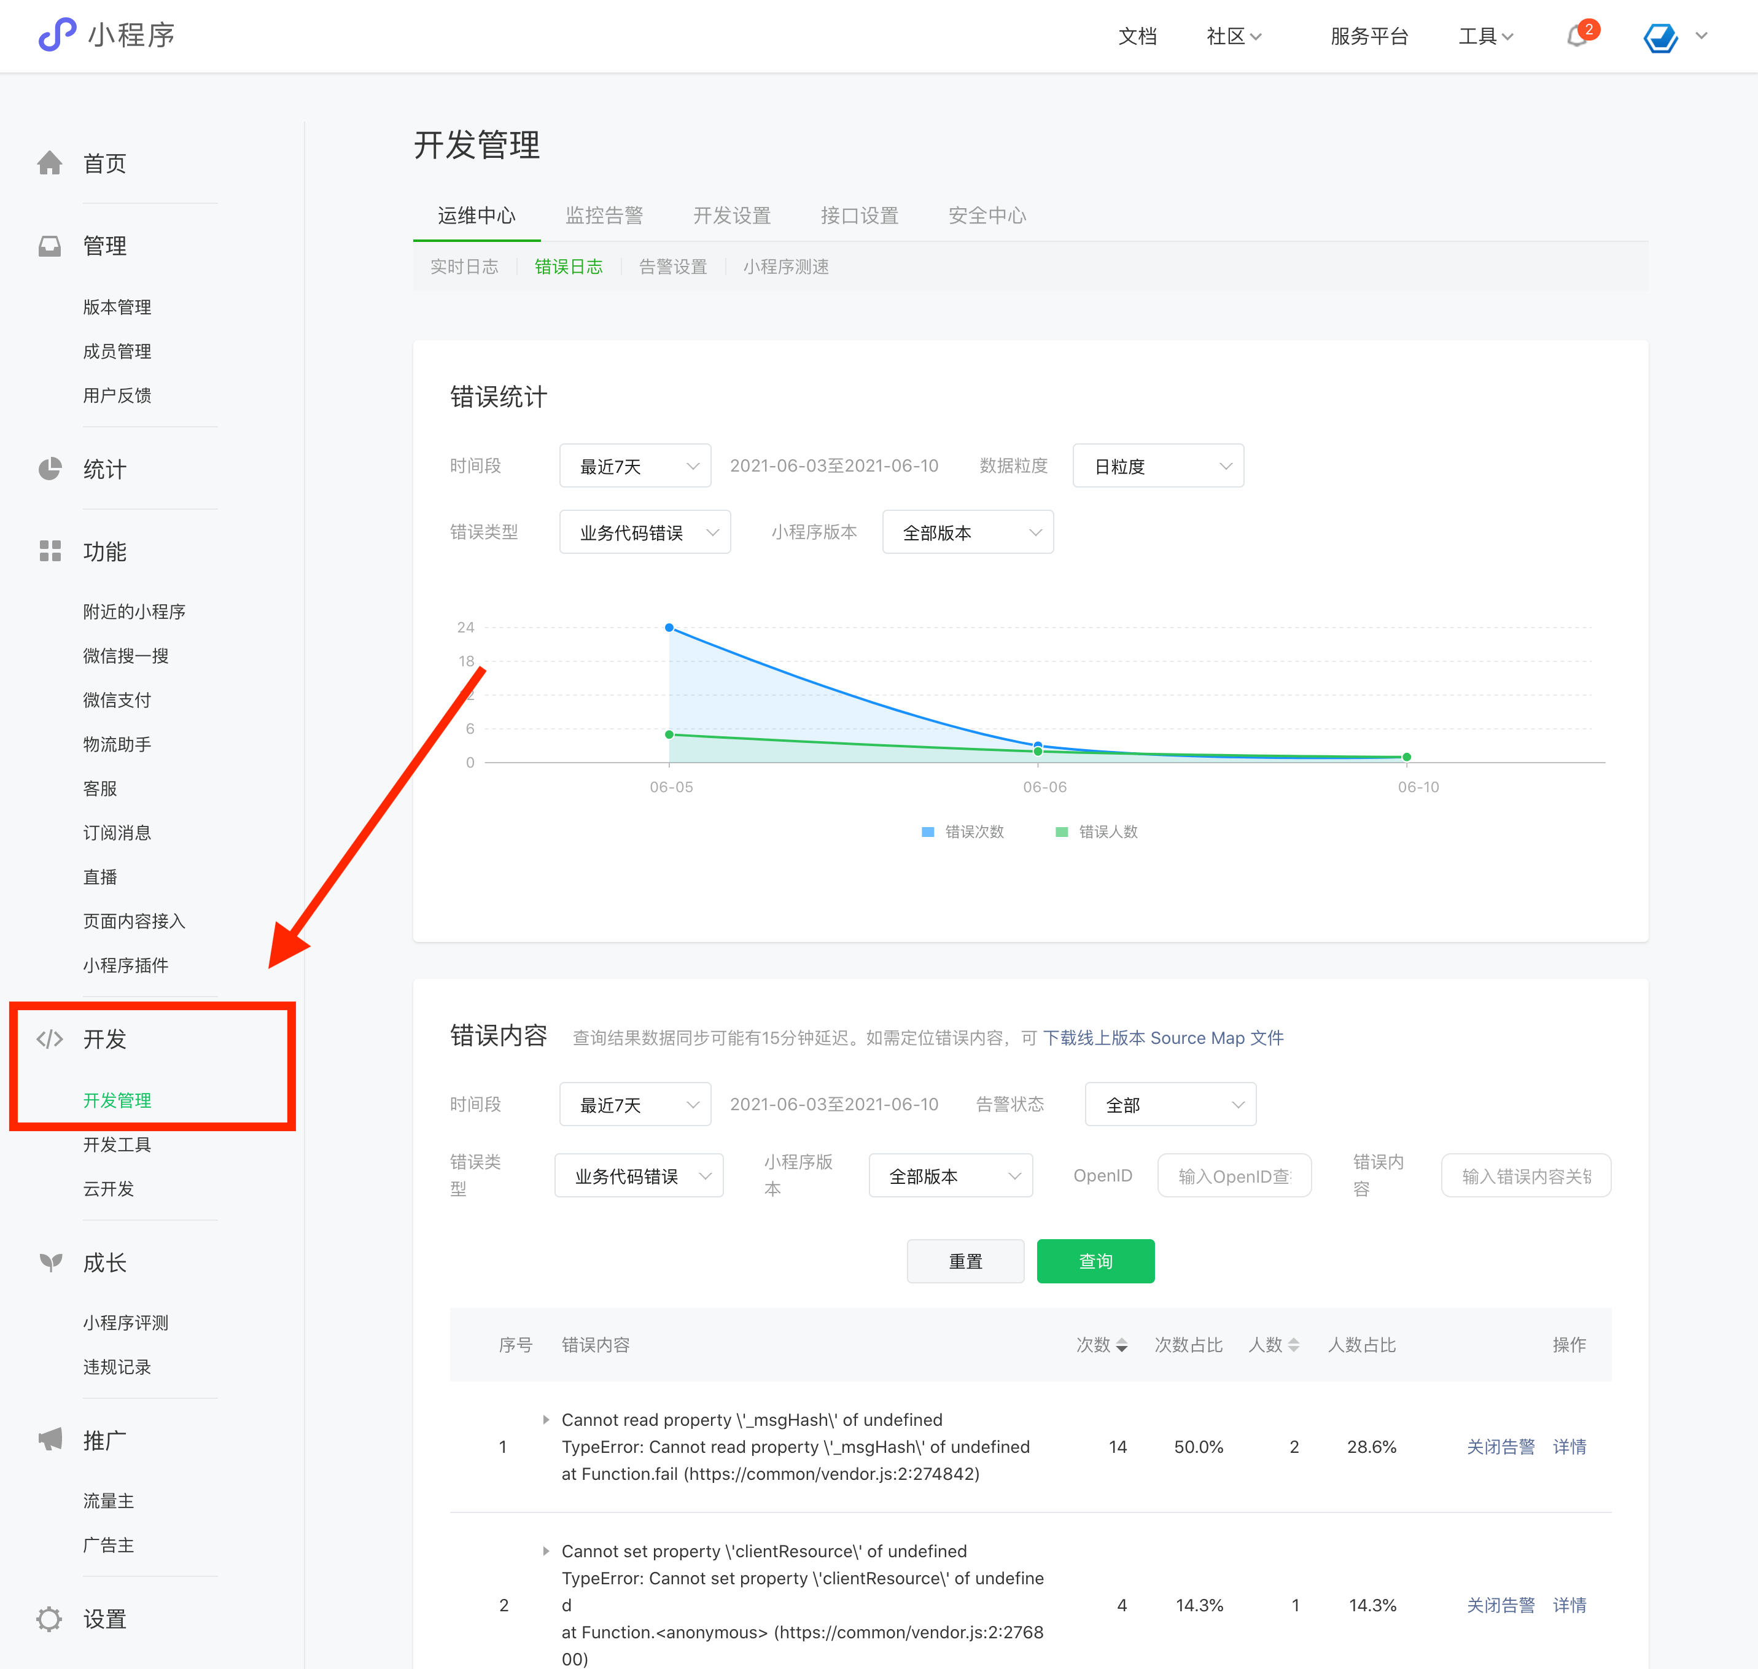This screenshot has width=1758, height=1669.
Task: Click the 推广 megaphone icon
Action: [x=50, y=1439]
